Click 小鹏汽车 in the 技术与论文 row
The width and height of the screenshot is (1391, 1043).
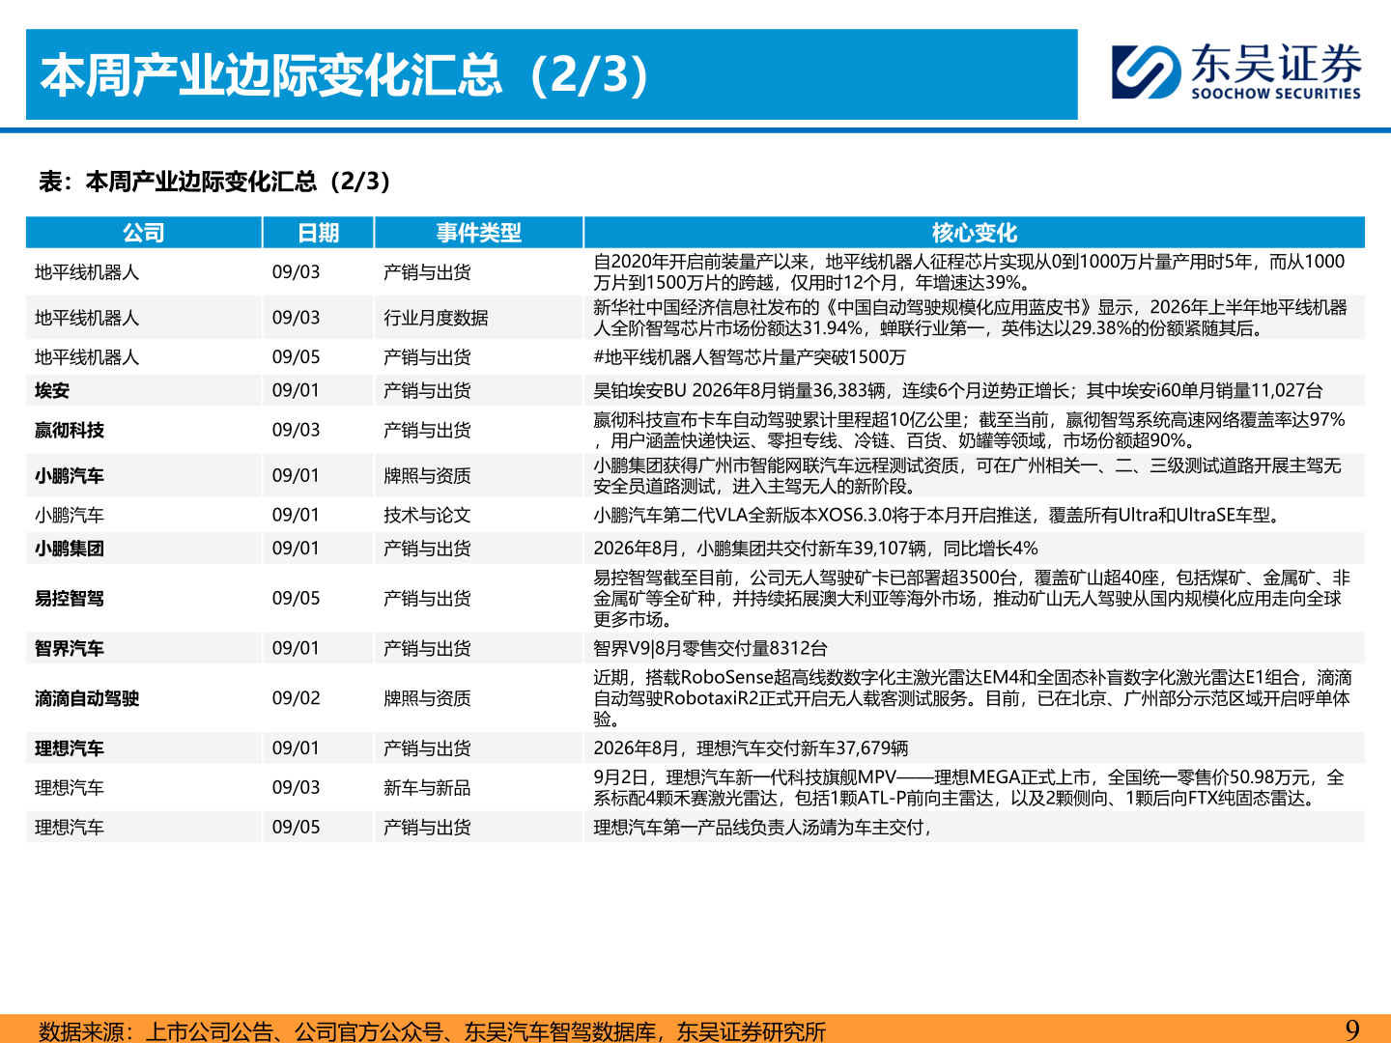coord(70,515)
